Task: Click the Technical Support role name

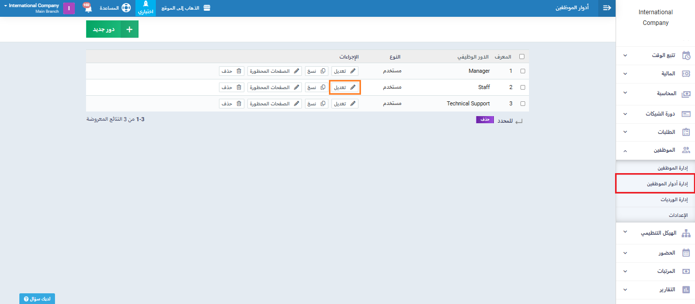Action: click(468, 103)
